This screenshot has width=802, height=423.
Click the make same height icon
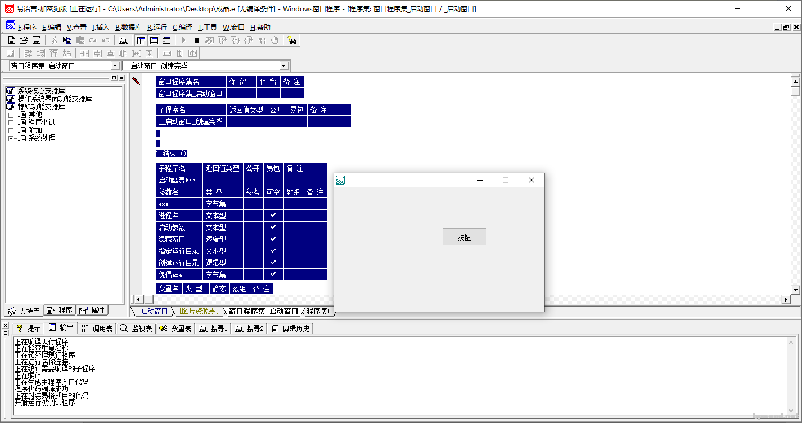(x=180, y=53)
